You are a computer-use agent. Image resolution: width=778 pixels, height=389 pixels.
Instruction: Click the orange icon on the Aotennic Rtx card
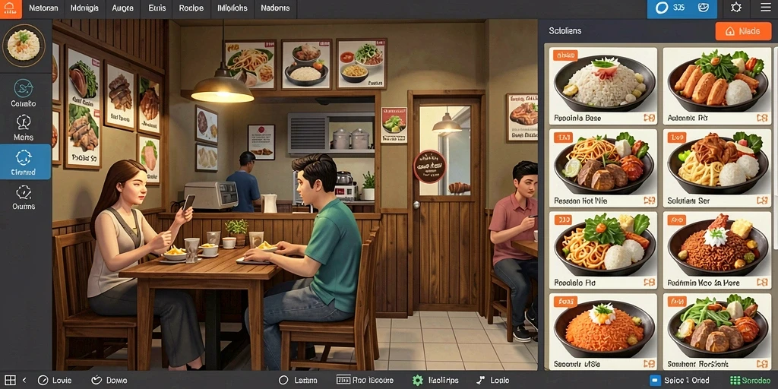coord(763,118)
